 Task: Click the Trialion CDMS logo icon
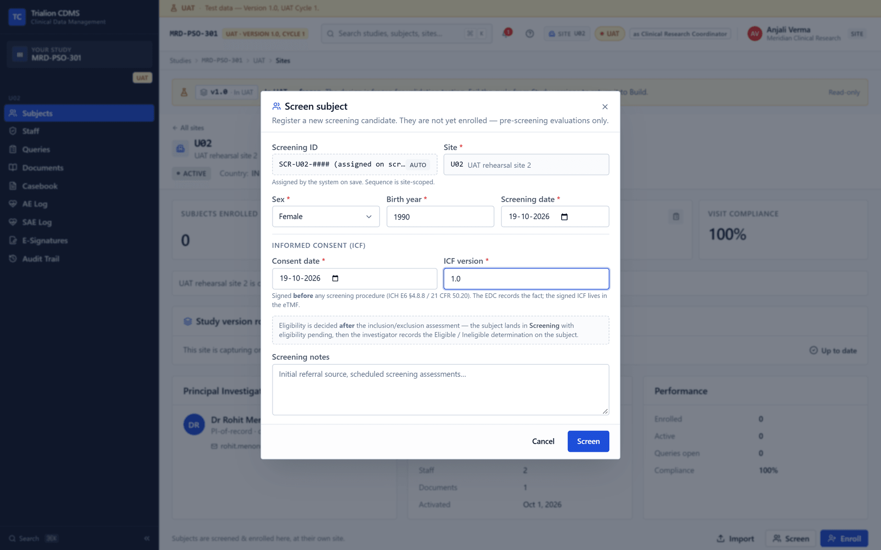17,17
